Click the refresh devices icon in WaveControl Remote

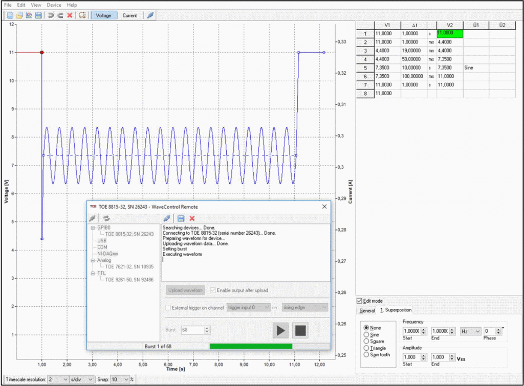(x=106, y=218)
